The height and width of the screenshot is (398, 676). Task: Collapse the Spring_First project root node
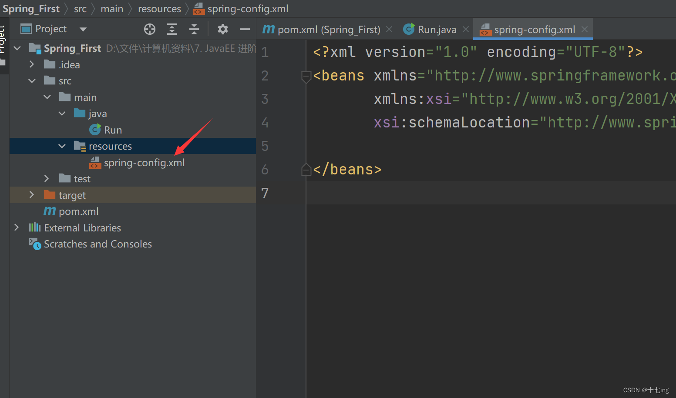pyautogui.click(x=17, y=48)
